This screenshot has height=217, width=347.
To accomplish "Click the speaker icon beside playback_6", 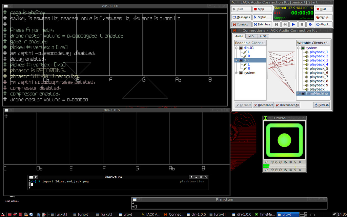I will (x=307, y=73).
